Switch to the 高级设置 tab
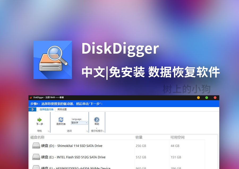The width and height of the screenshot is (239, 169). click(x=63, y=109)
